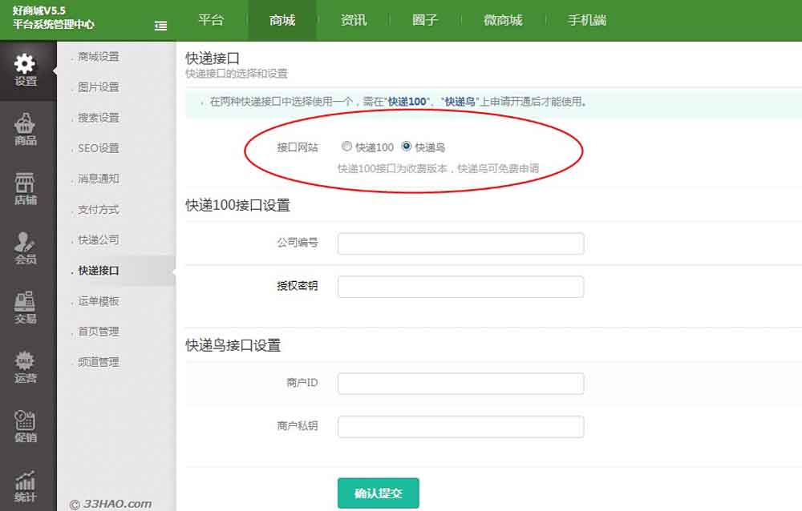Open 消息通知 in the submenu
This screenshot has height=511, width=802.
pos(98,179)
